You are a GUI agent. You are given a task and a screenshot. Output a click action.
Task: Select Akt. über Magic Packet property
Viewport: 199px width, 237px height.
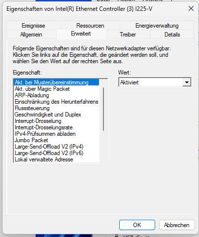(x=57, y=89)
